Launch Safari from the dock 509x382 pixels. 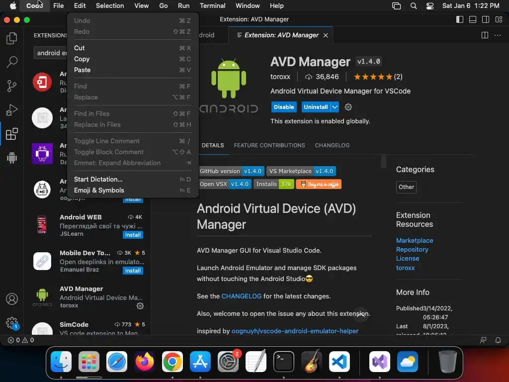click(117, 362)
